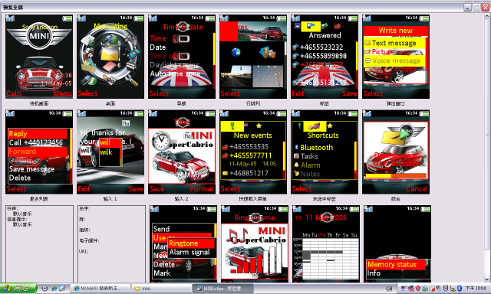Image resolution: width=491 pixels, height=294 pixels.
Task: Switch to the Mobile01 browser taskbar window
Action: click(x=100, y=289)
